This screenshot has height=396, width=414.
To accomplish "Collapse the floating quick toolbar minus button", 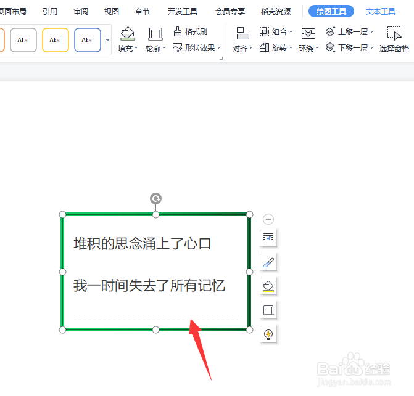I will click(x=268, y=219).
